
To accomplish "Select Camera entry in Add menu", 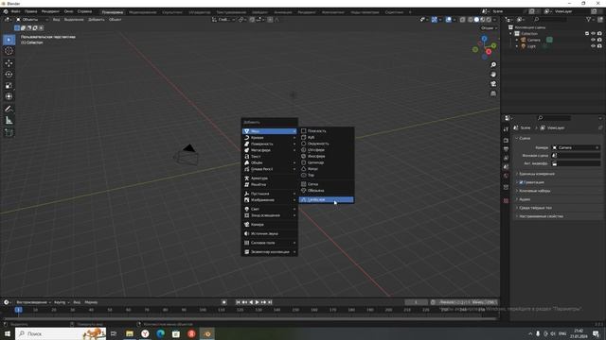I will pos(269,225).
